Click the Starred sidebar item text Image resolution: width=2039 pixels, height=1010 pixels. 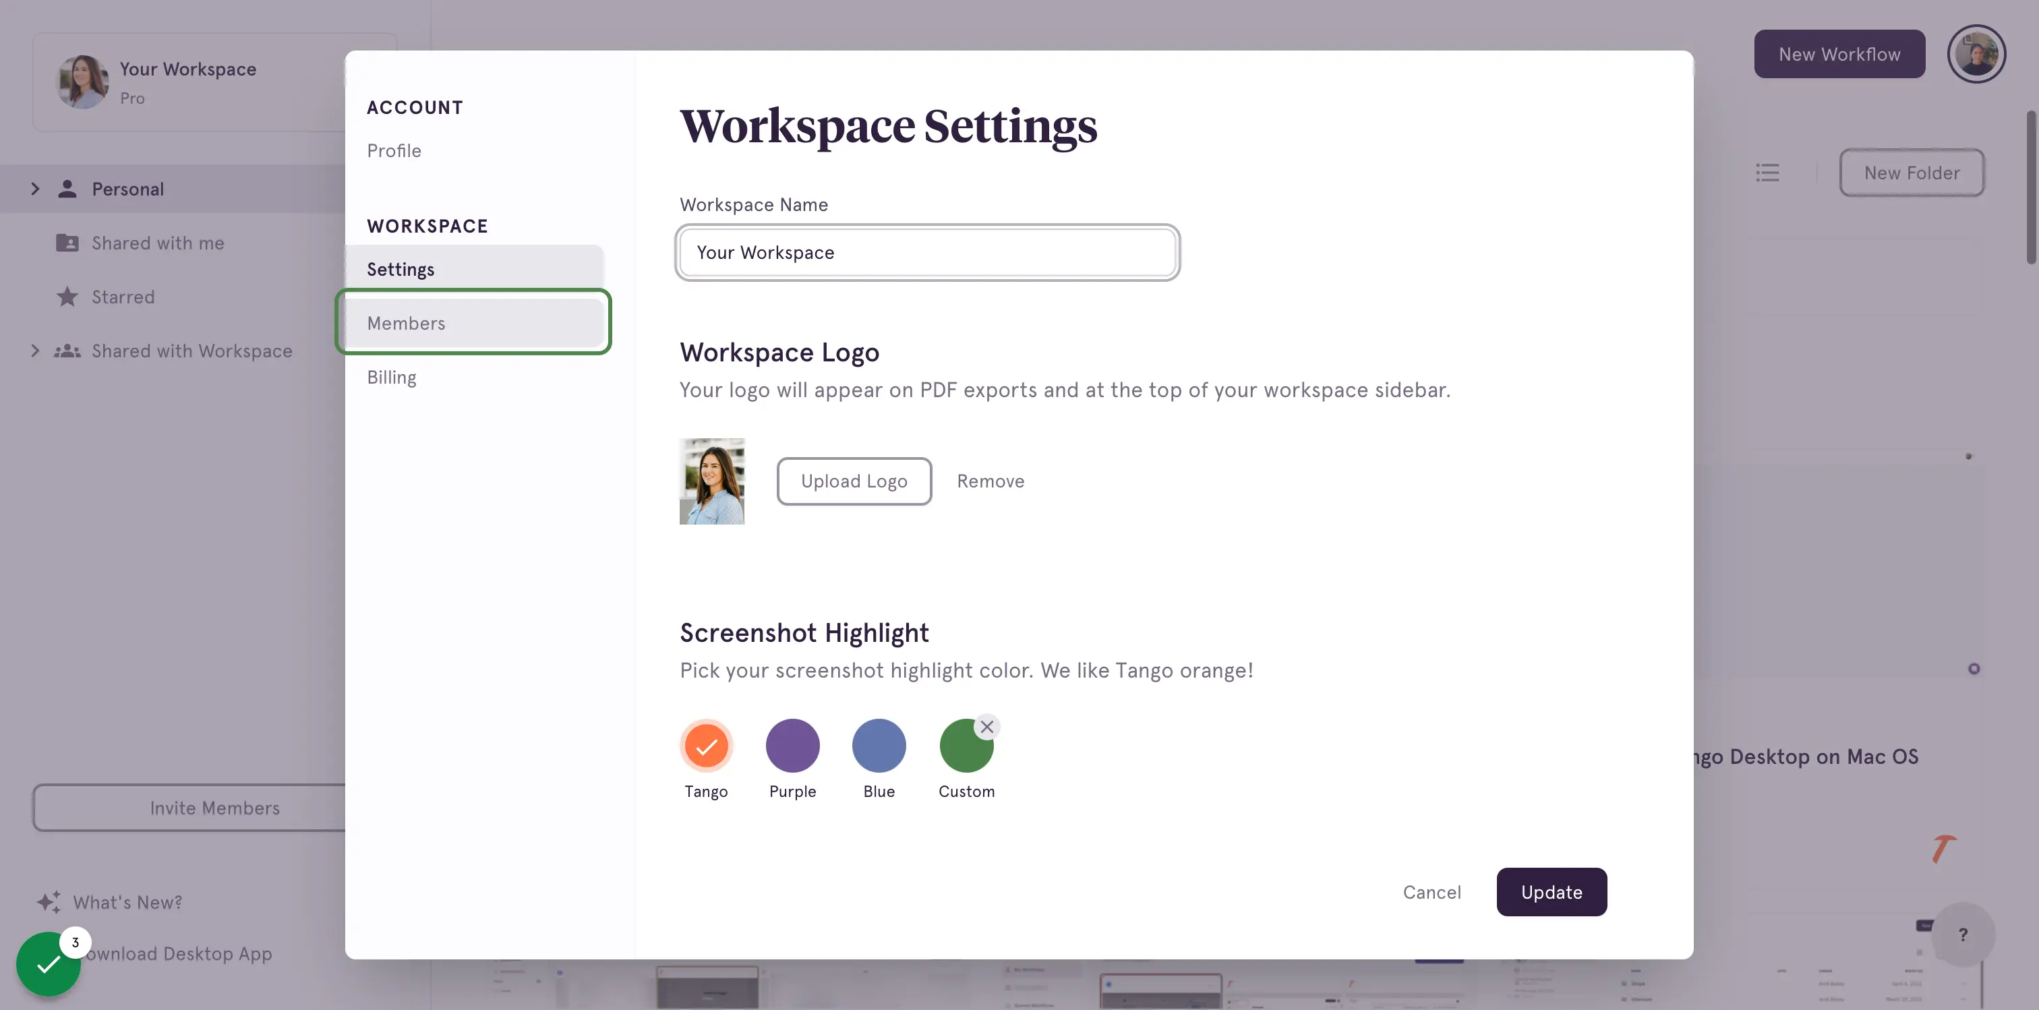click(x=123, y=297)
